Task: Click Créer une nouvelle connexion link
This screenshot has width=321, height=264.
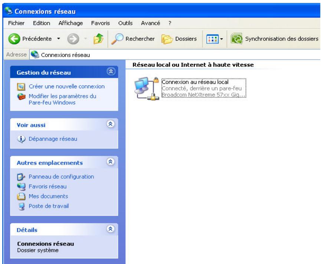Action: (x=67, y=86)
